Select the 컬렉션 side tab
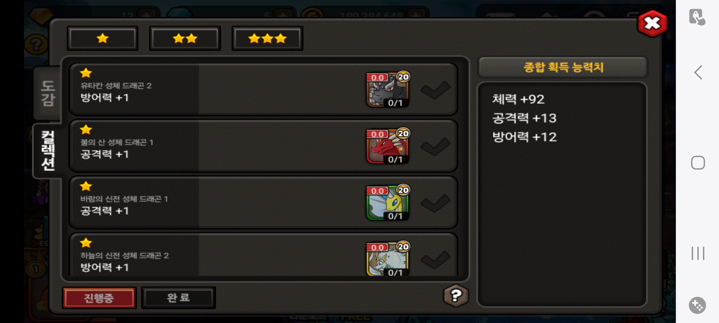This screenshot has width=719, height=323. pos(48,151)
